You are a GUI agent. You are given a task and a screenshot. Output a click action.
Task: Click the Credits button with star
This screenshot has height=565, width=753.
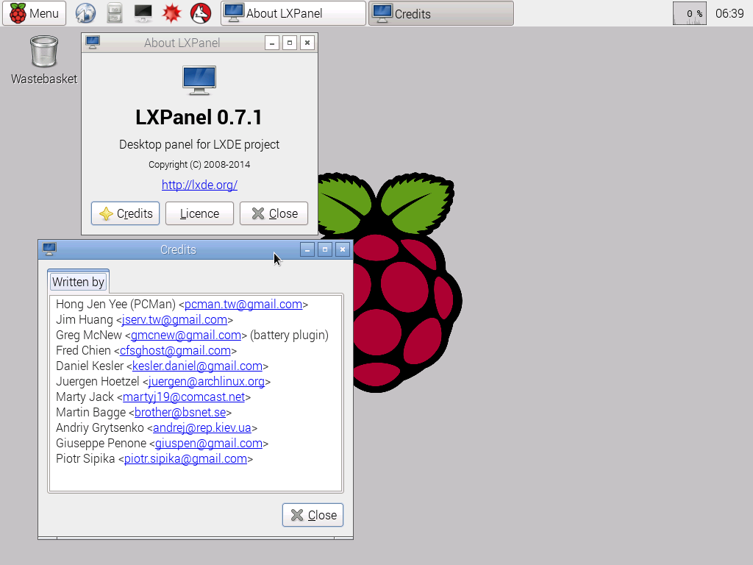coord(125,213)
